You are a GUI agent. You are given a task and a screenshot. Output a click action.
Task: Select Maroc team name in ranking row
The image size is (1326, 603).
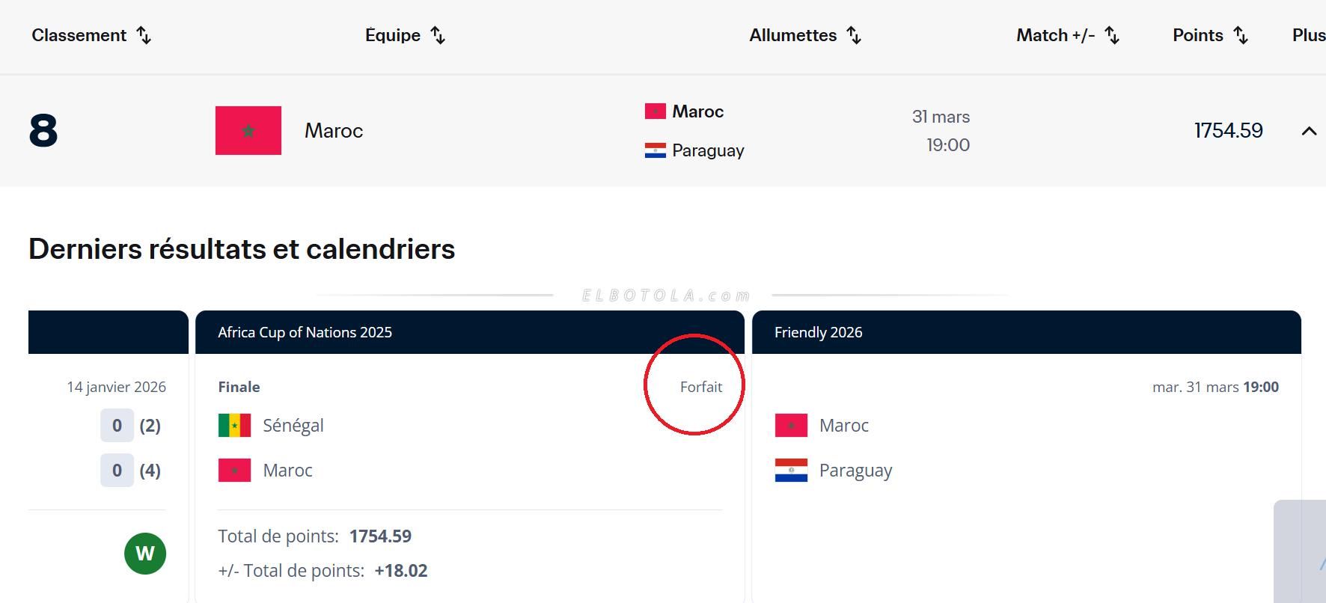pyautogui.click(x=334, y=131)
